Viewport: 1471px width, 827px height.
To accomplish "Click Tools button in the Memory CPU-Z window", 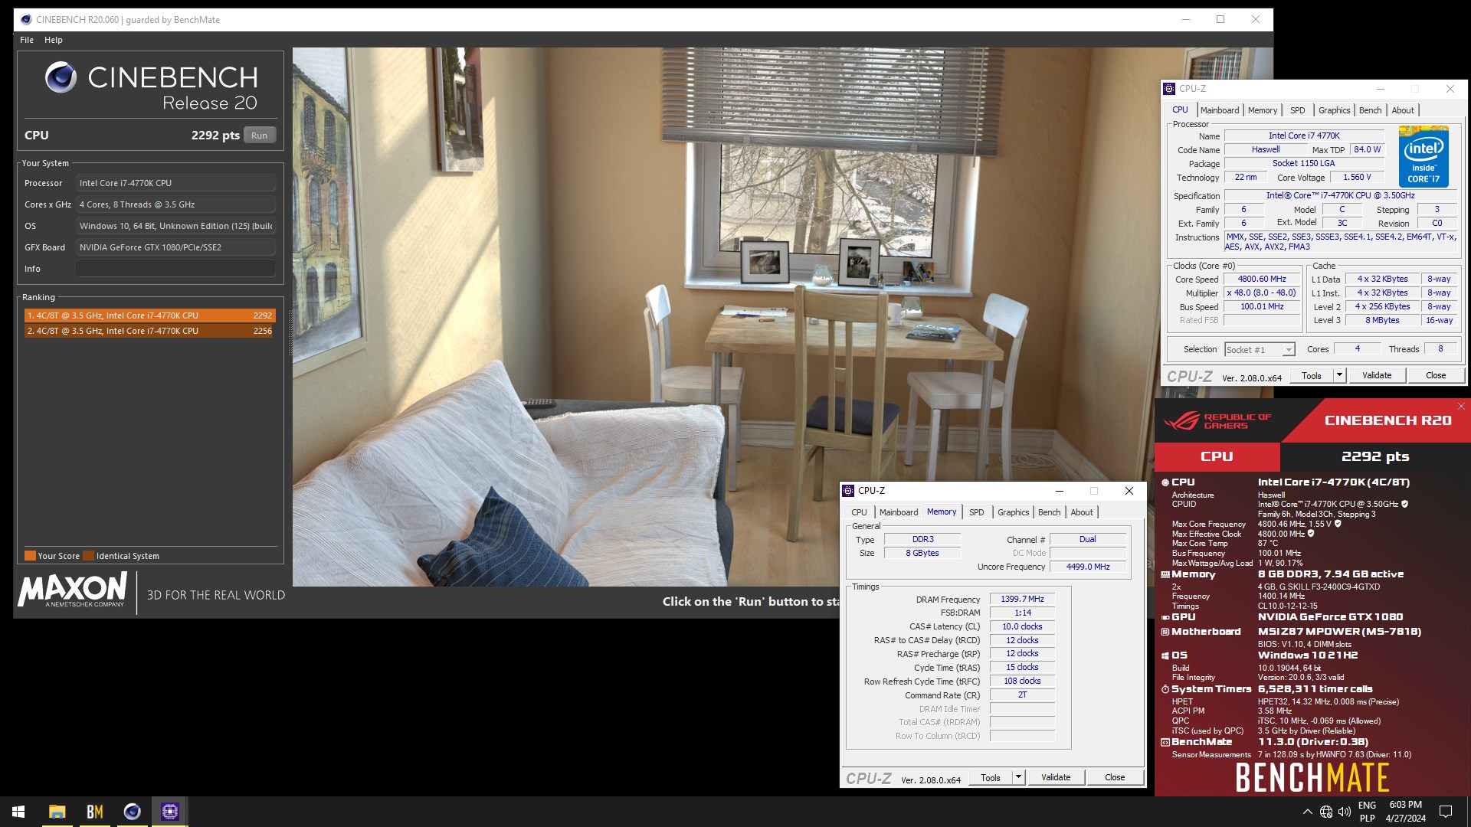I will [991, 778].
